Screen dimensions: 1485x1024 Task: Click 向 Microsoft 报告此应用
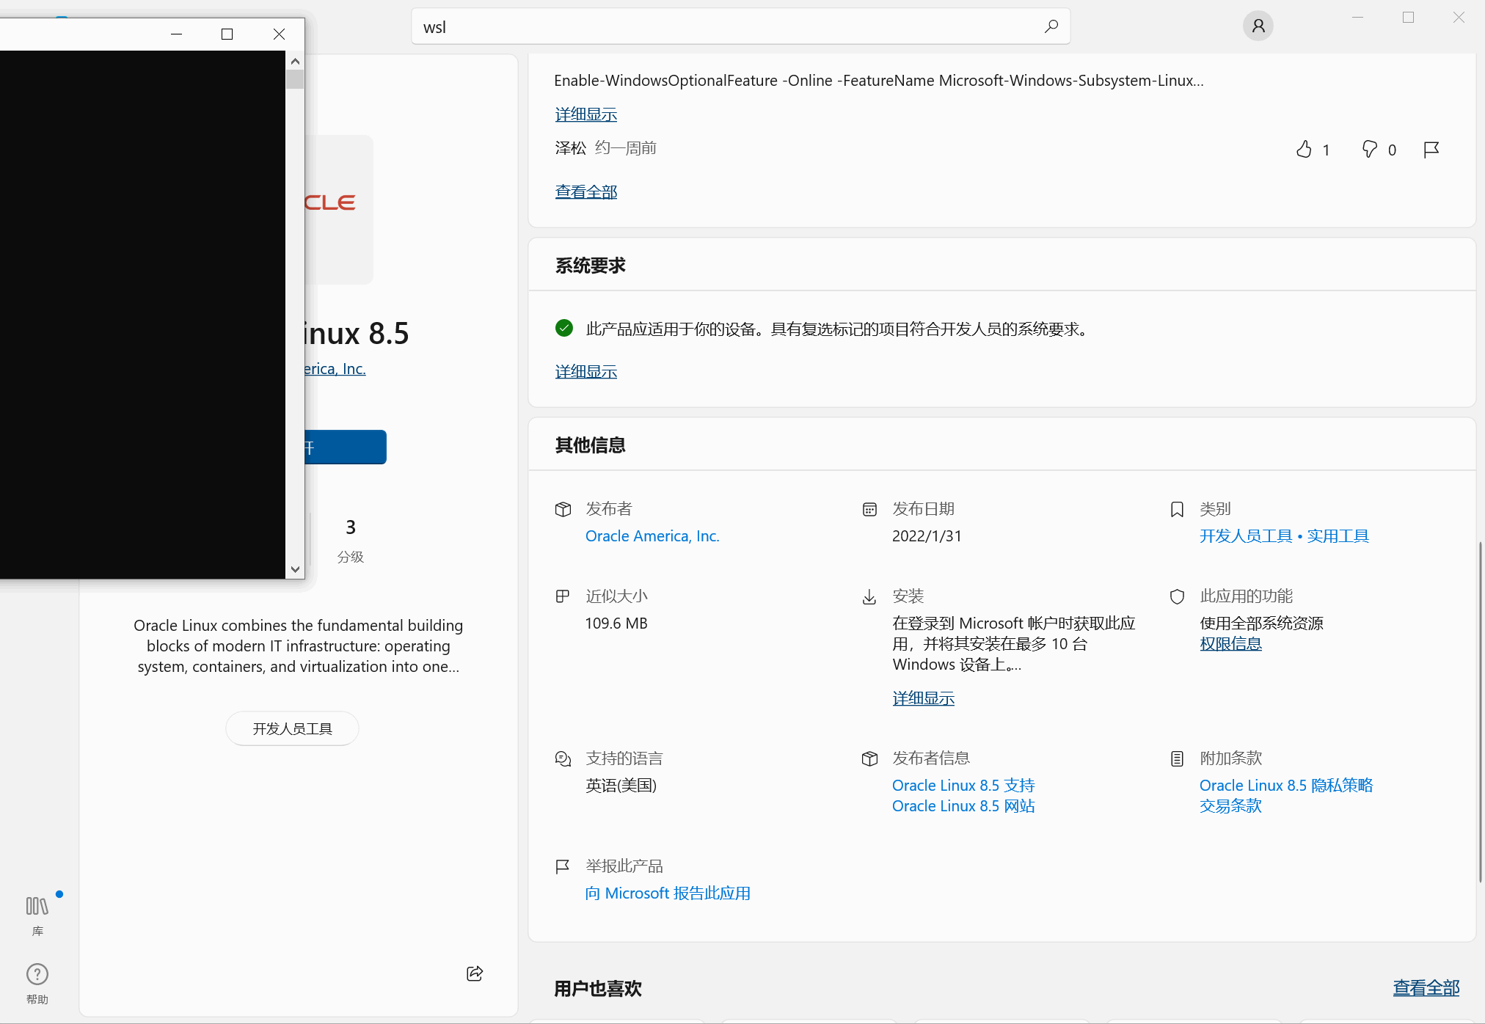[667, 893]
